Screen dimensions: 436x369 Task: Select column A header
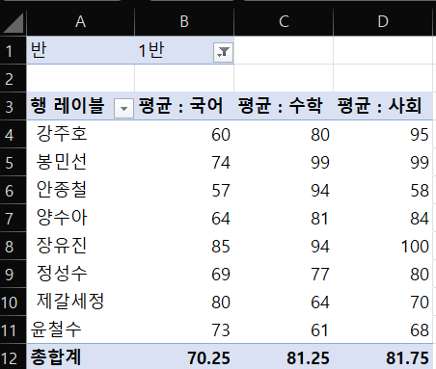(80, 22)
